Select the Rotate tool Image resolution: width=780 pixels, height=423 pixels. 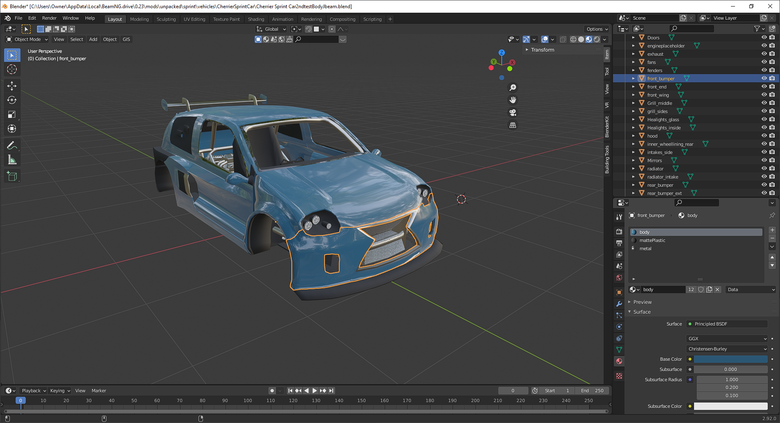coord(12,100)
